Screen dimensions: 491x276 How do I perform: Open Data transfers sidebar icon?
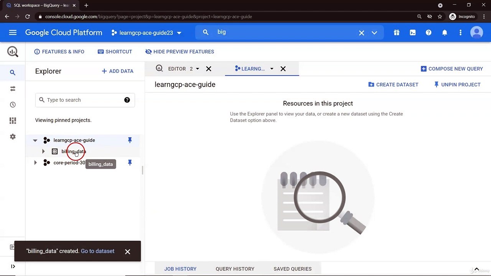point(13,89)
